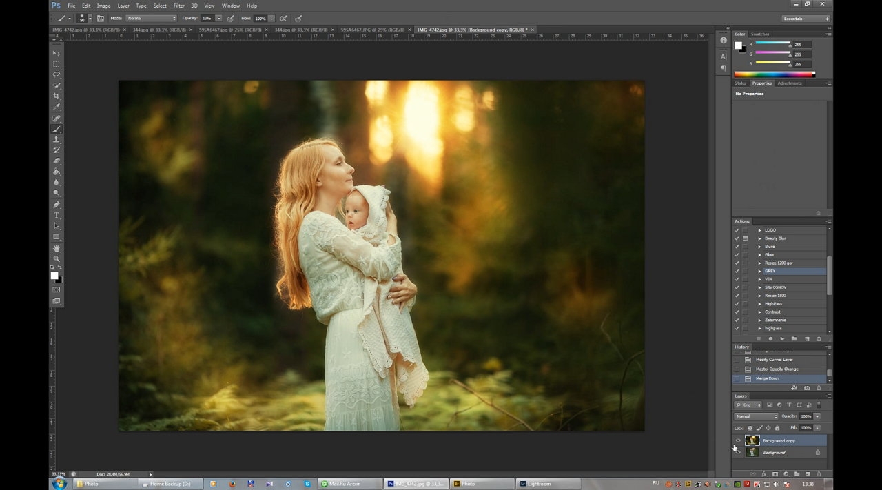Select the Quick Selection tool
Screen dimensions: 882x490
click(57, 85)
